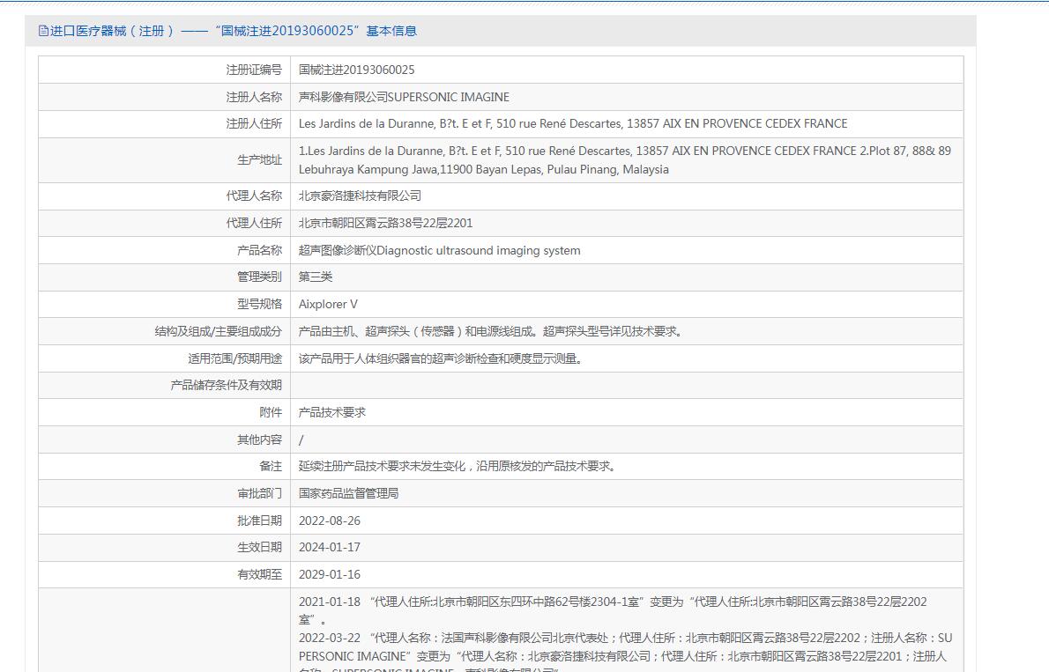
Task: Select the slash value in 其他内容 row
Action: [301, 440]
